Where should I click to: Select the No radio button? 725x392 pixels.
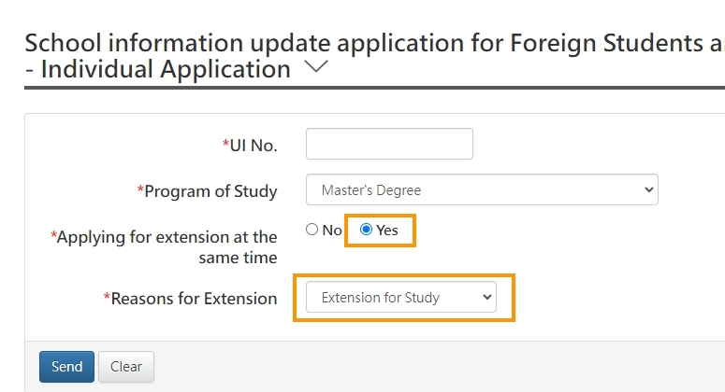point(312,230)
